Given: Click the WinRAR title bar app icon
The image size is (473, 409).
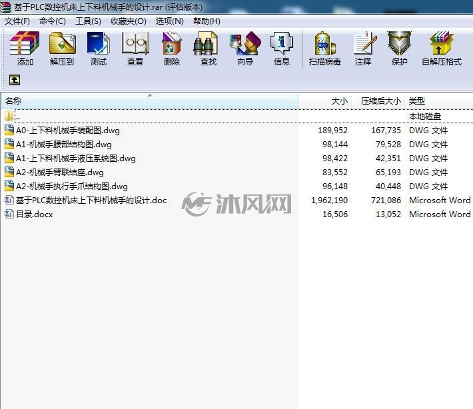Looking at the screenshot, I should (x=5, y=7).
